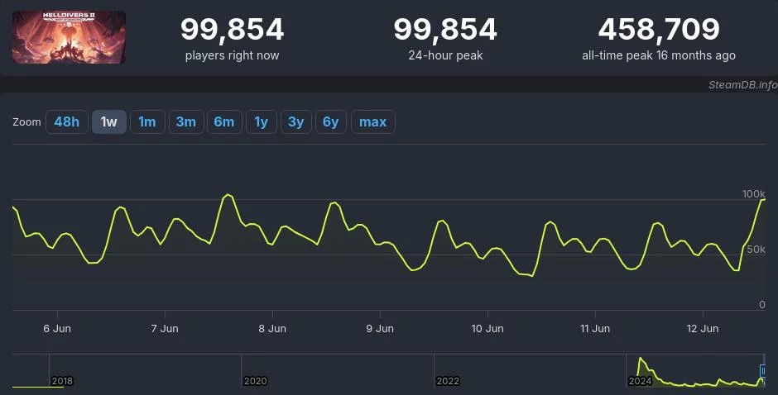Click the 6 Jun axis label

coord(57,329)
